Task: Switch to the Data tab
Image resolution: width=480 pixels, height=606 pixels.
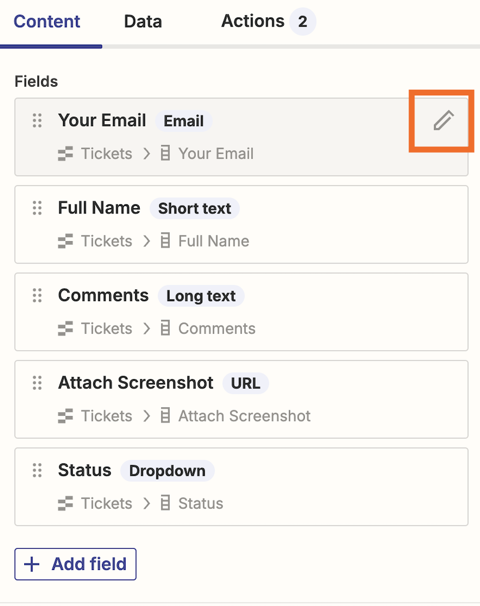Action: coord(143,22)
